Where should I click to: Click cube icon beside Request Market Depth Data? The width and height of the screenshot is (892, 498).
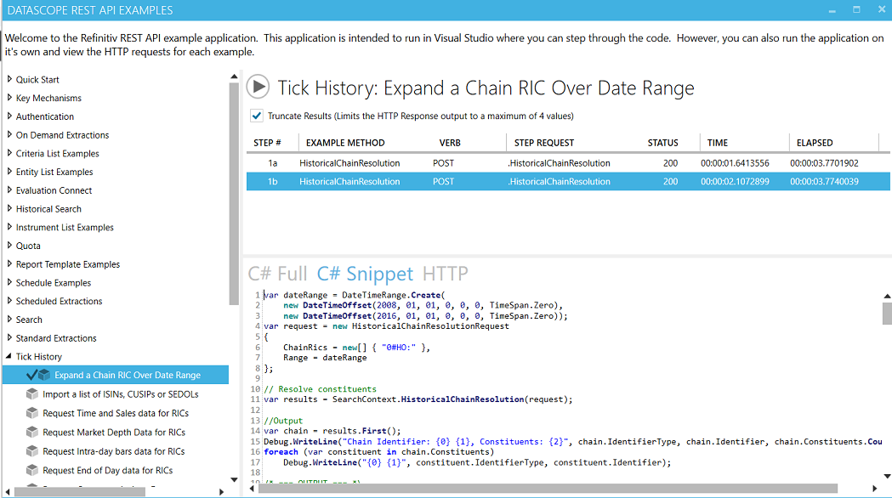tap(32, 432)
